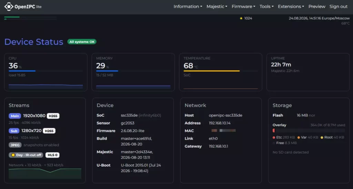This screenshot has height=189, width=353.
Task: Click the Day IR-cut off badge
Action: (26, 155)
